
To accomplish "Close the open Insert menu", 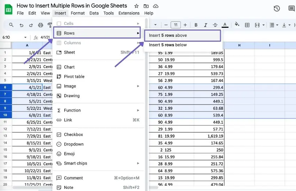I will click(60, 13).
